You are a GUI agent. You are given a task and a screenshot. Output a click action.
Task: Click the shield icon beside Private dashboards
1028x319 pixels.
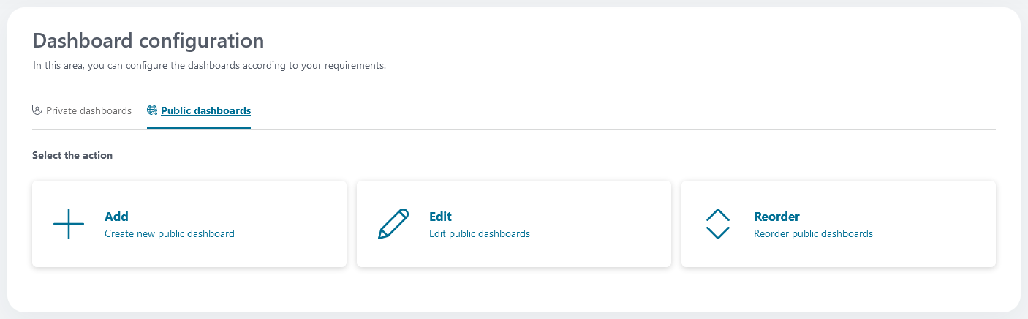pos(37,110)
